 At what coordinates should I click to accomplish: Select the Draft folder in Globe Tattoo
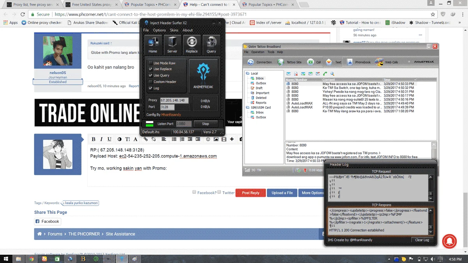coord(259,88)
